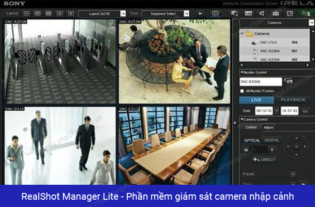Select camera SNC-RZ50N in the tree
Screen dimensions: 315x207
tap(270, 59)
